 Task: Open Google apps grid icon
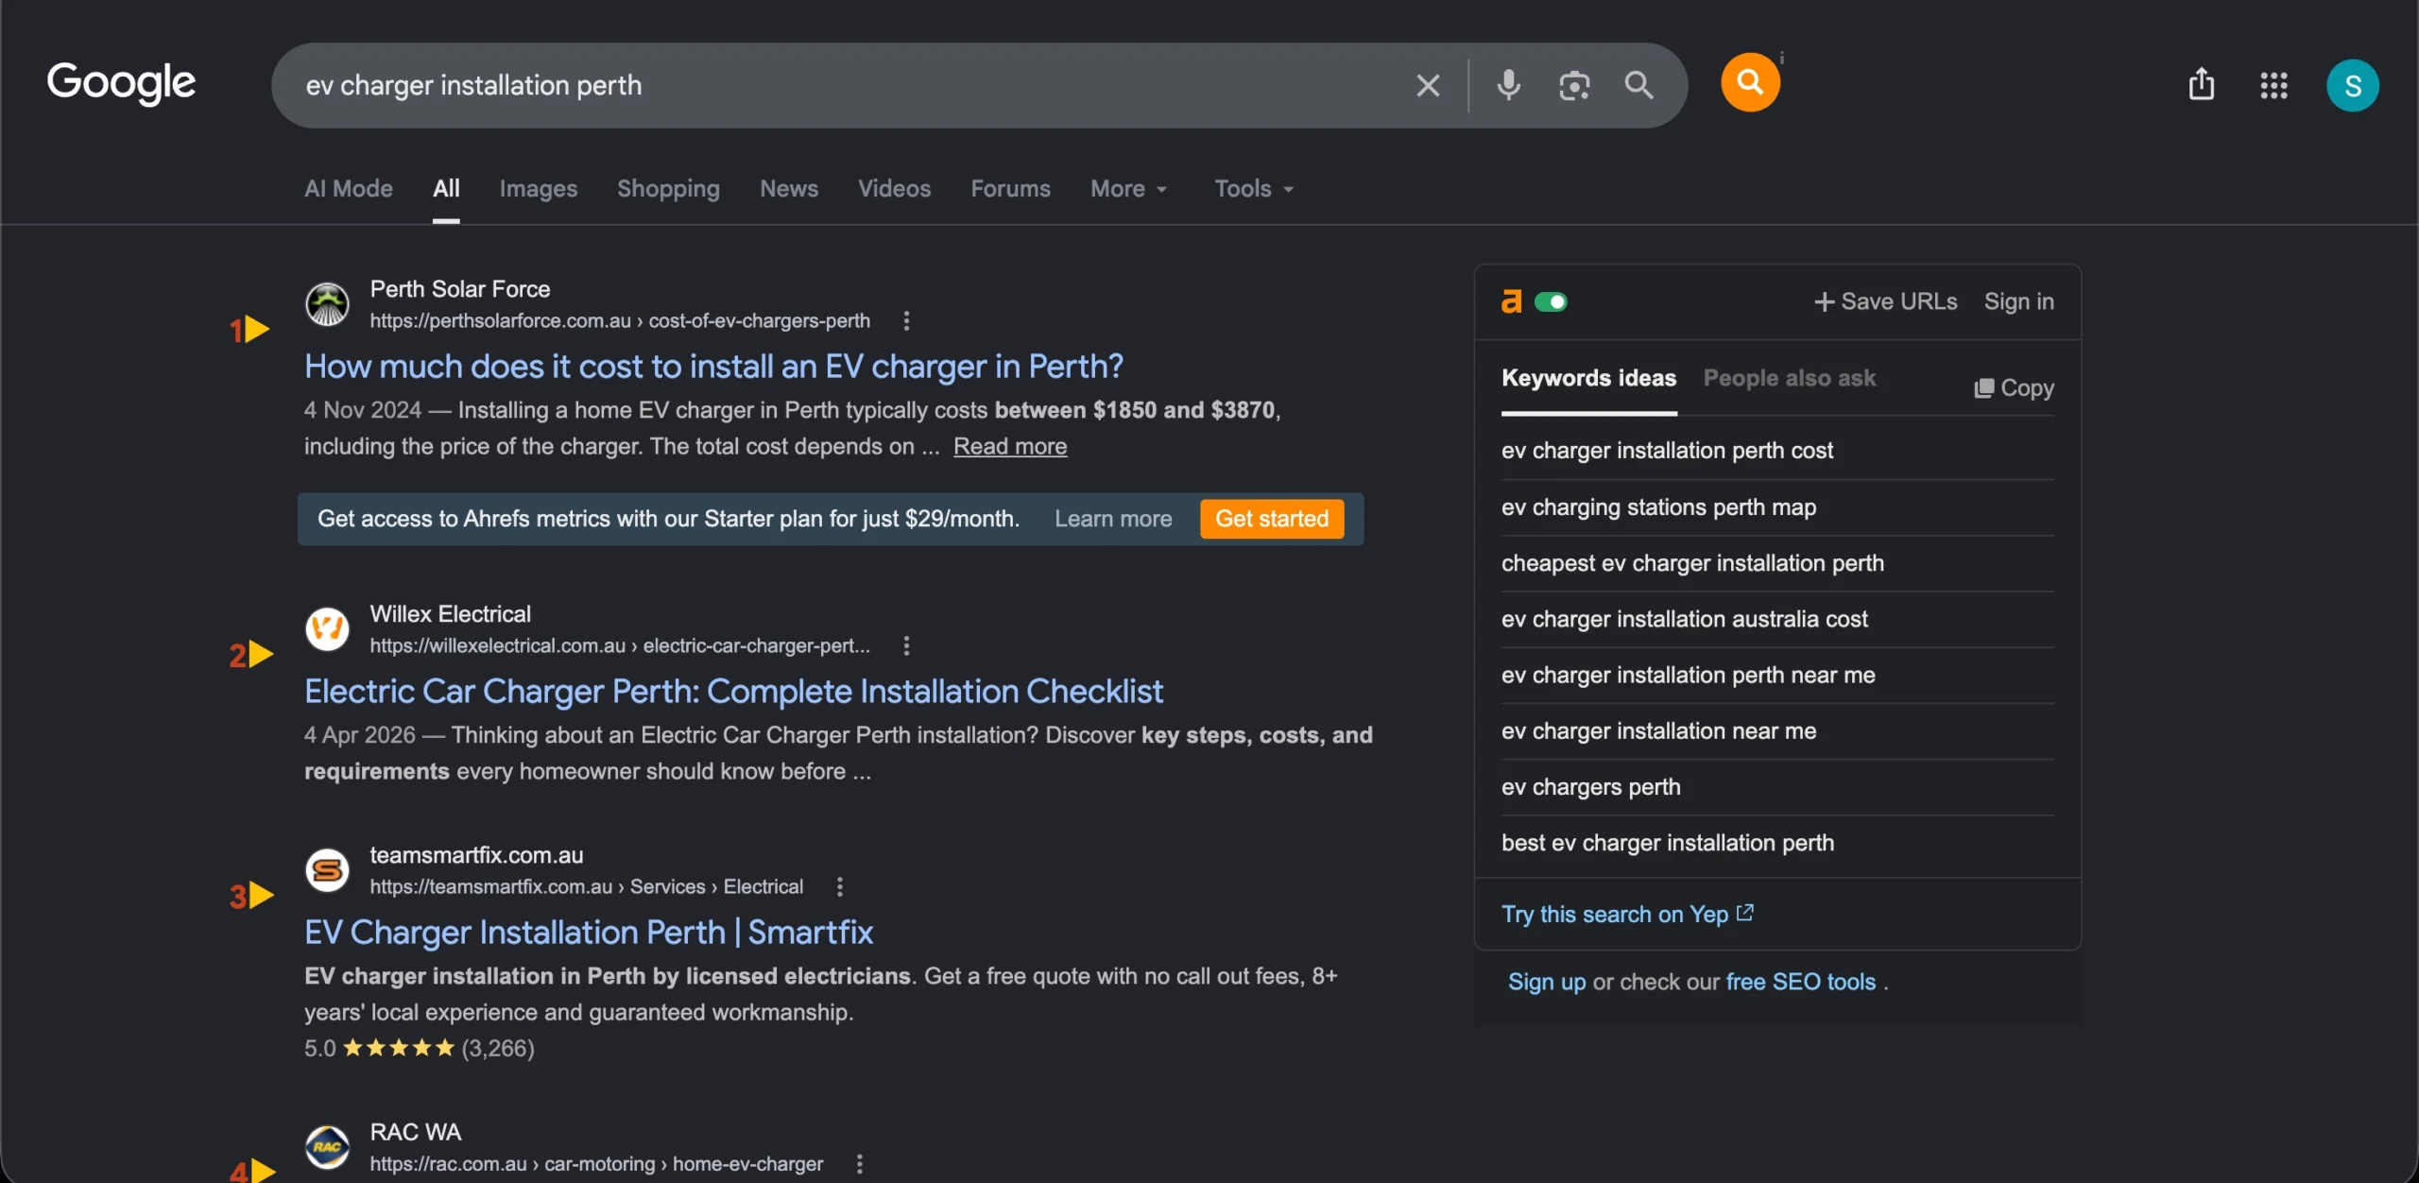(2273, 86)
